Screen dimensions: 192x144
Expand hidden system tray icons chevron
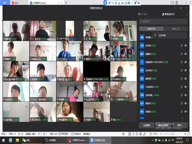(x=152, y=140)
